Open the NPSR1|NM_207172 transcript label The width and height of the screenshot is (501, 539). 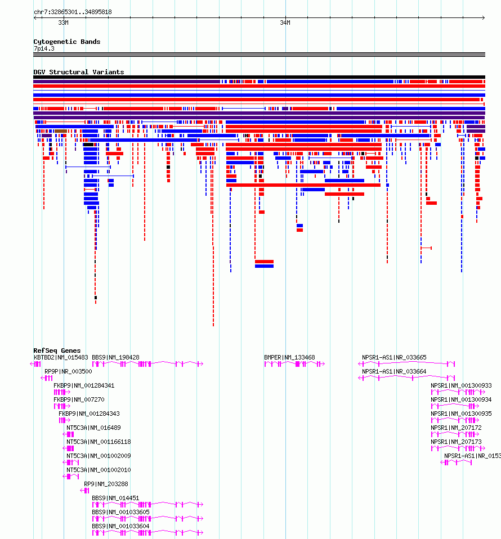[x=457, y=428]
